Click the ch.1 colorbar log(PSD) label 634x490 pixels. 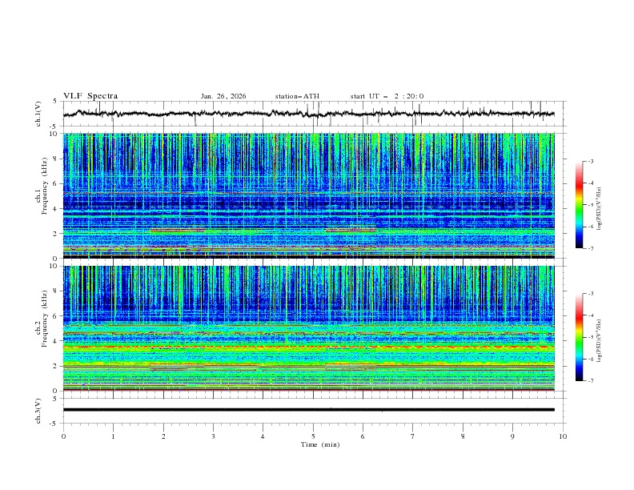[x=599, y=209]
